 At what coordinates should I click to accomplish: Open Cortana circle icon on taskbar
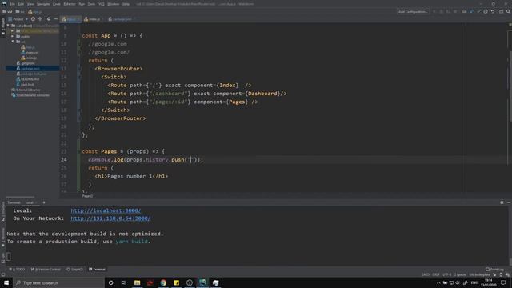[110, 282]
